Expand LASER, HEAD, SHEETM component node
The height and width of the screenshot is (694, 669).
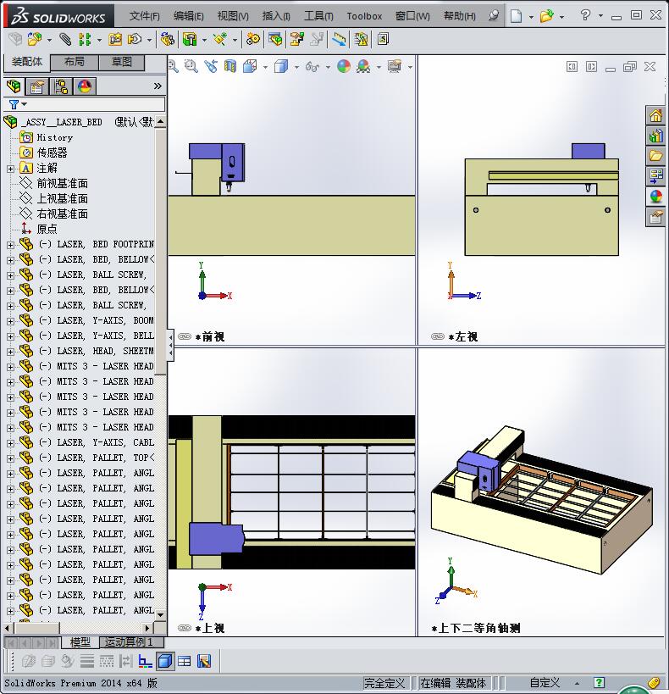(x=10, y=352)
